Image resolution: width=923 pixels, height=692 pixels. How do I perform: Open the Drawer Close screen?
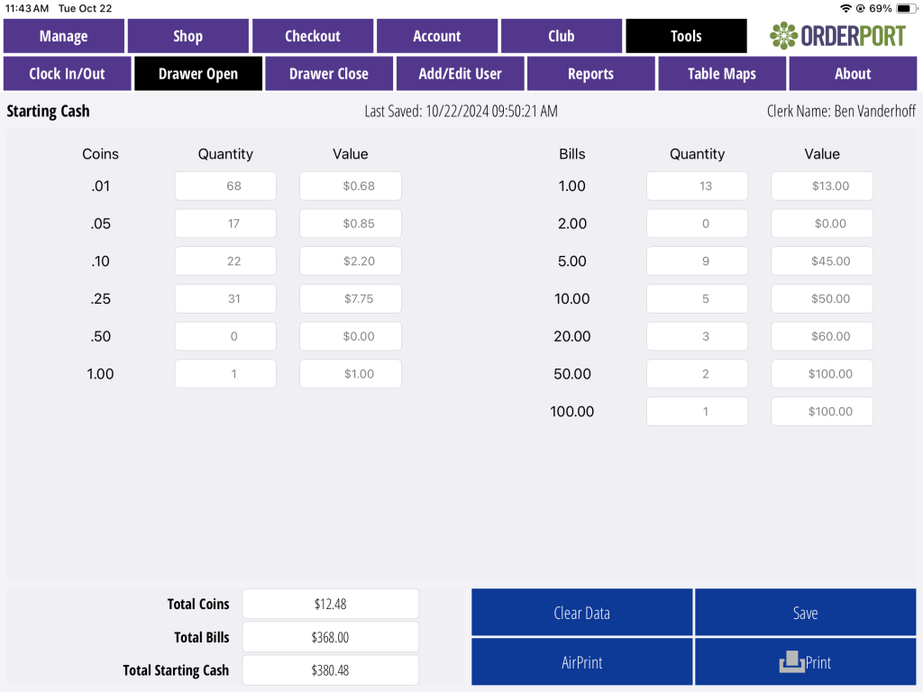pyautogui.click(x=329, y=74)
